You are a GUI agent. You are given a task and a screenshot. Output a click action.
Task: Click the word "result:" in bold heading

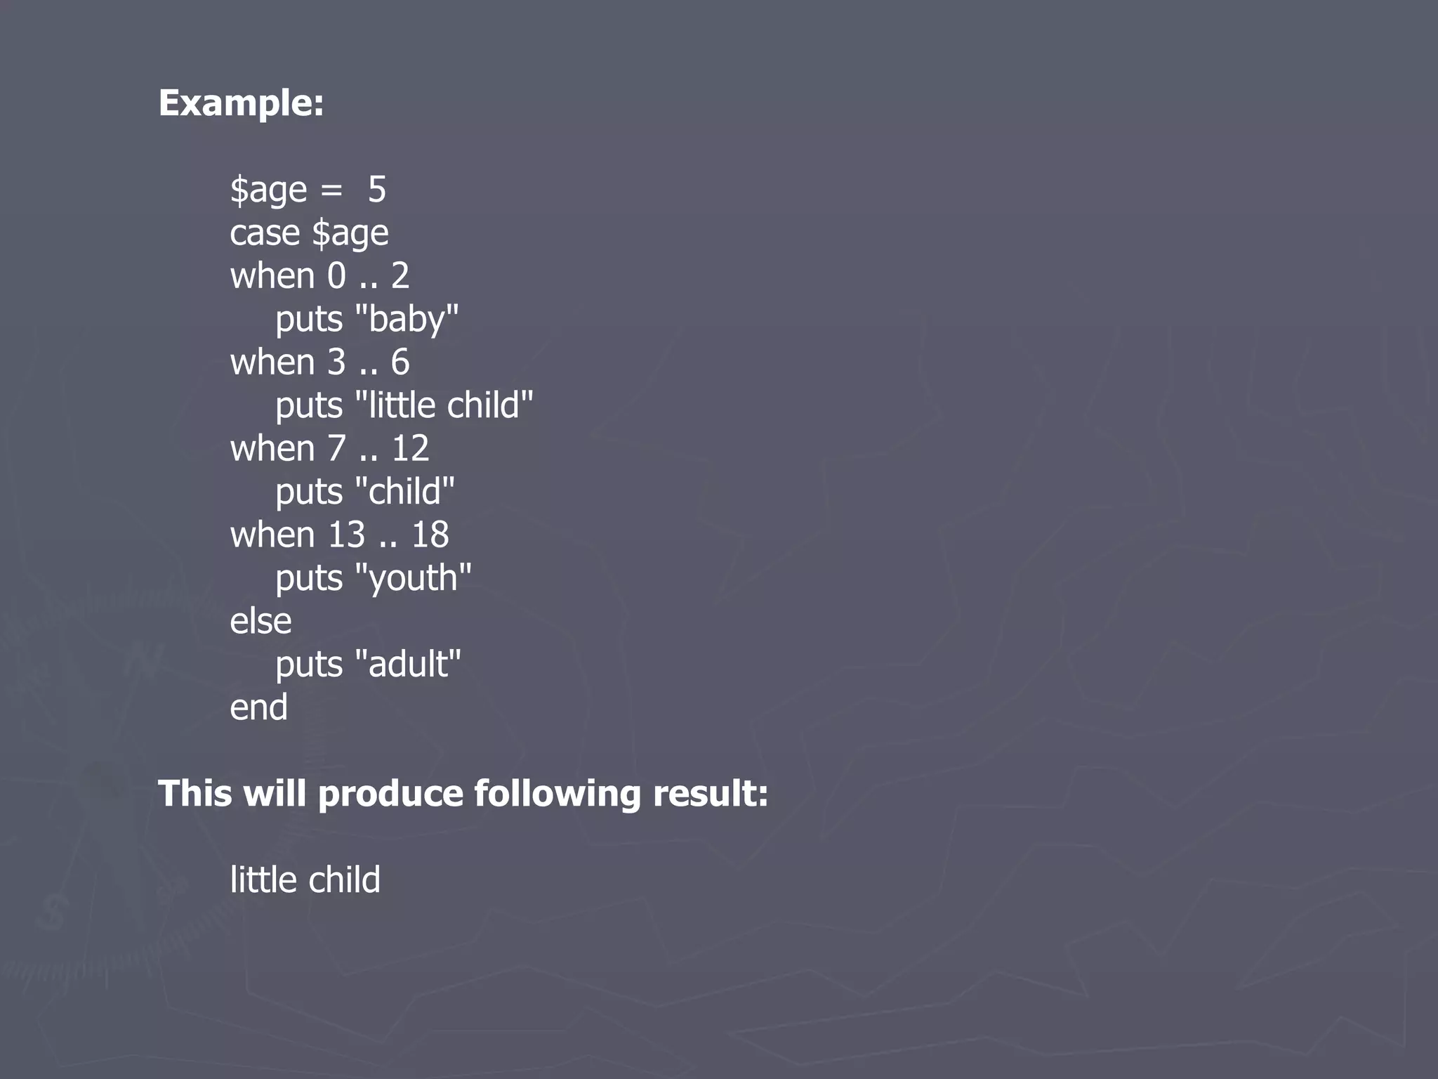pos(710,794)
